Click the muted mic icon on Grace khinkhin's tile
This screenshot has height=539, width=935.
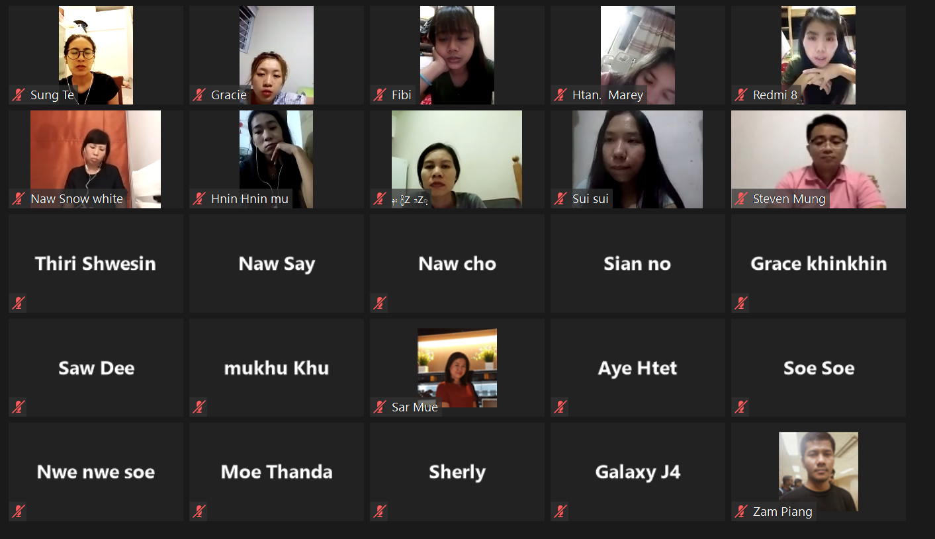(x=741, y=304)
